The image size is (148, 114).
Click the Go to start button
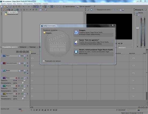[48, 110]
